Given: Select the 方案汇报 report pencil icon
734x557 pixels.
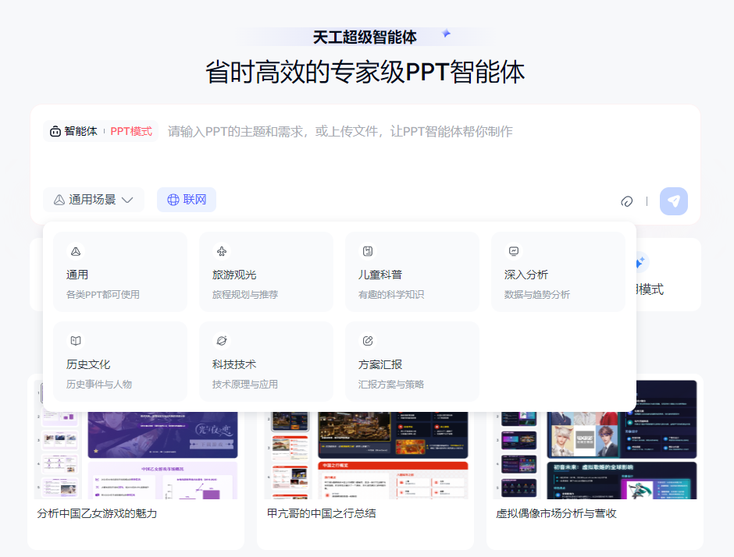Looking at the screenshot, I should click(x=368, y=341).
